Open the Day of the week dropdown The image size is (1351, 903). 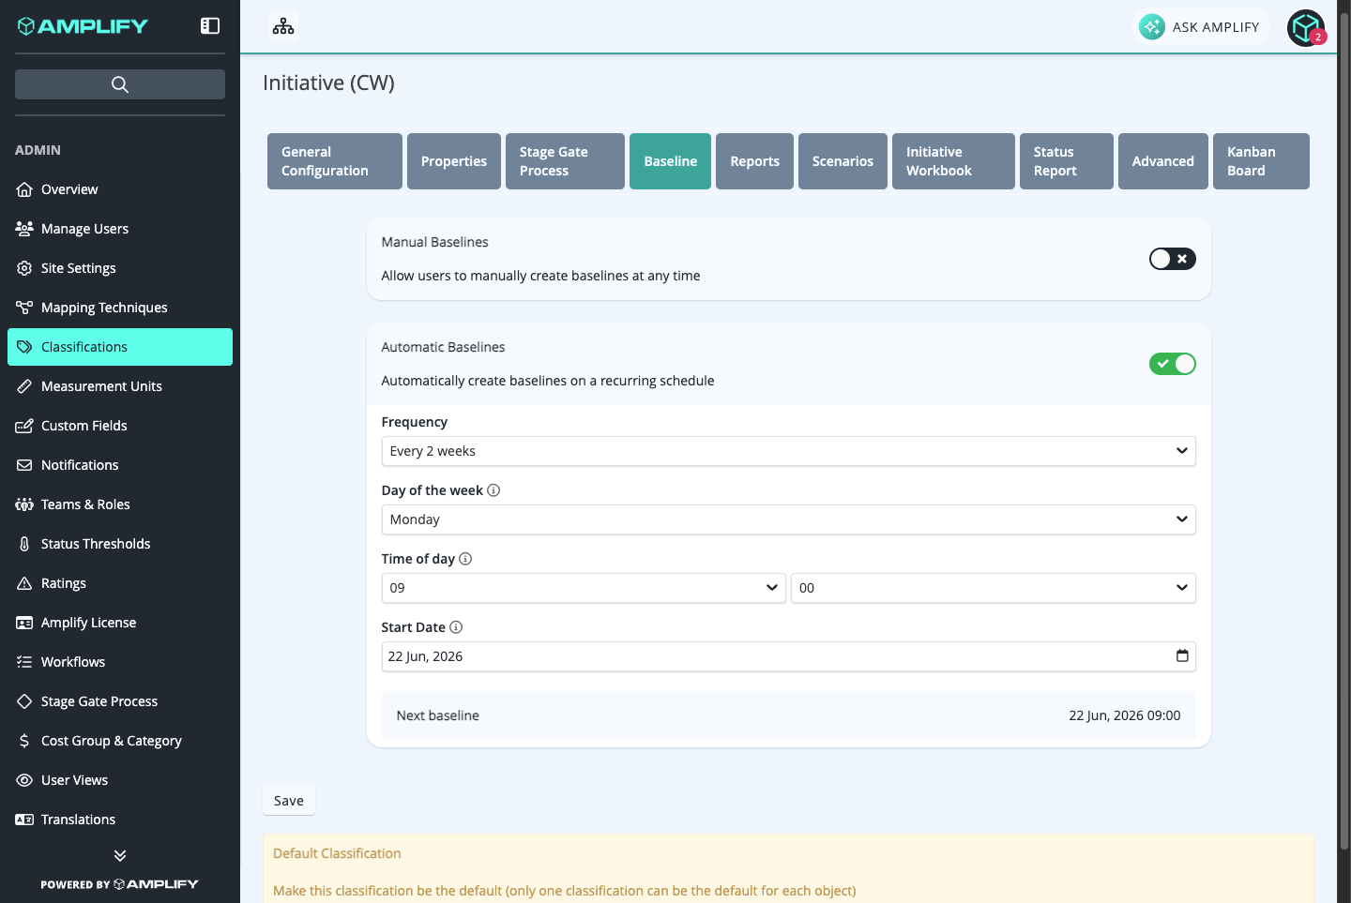pos(788,519)
